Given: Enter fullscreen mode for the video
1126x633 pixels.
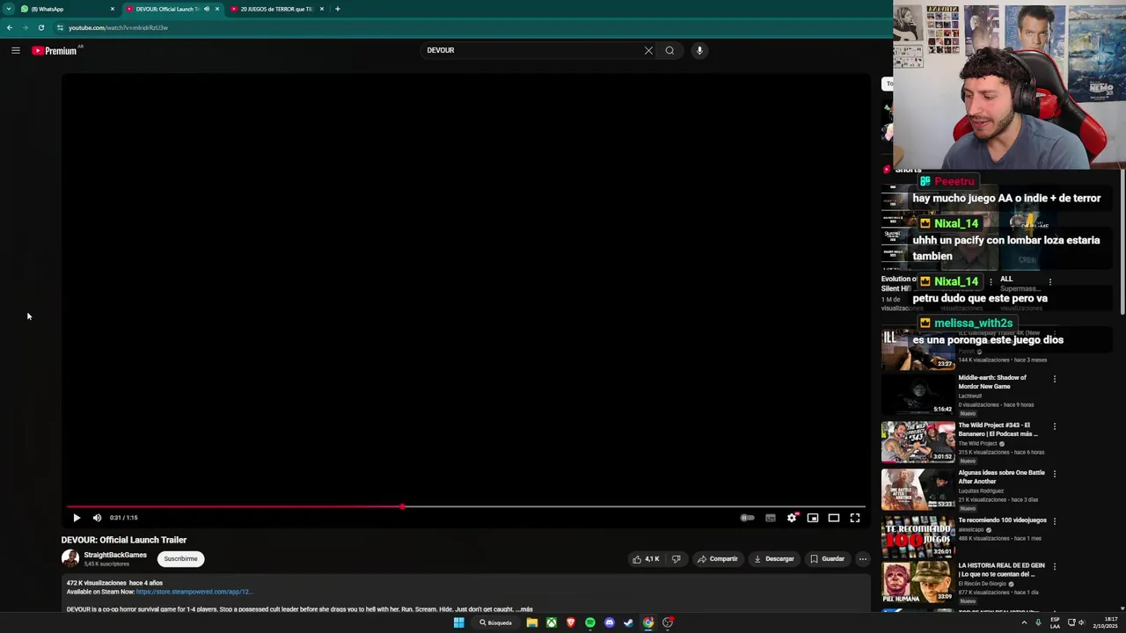Looking at the screenshot, I should 855,518.
